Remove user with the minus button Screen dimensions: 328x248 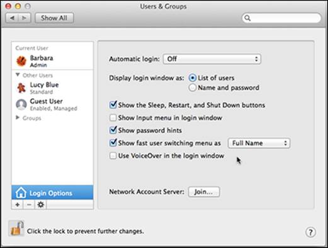tap(29, 205)
